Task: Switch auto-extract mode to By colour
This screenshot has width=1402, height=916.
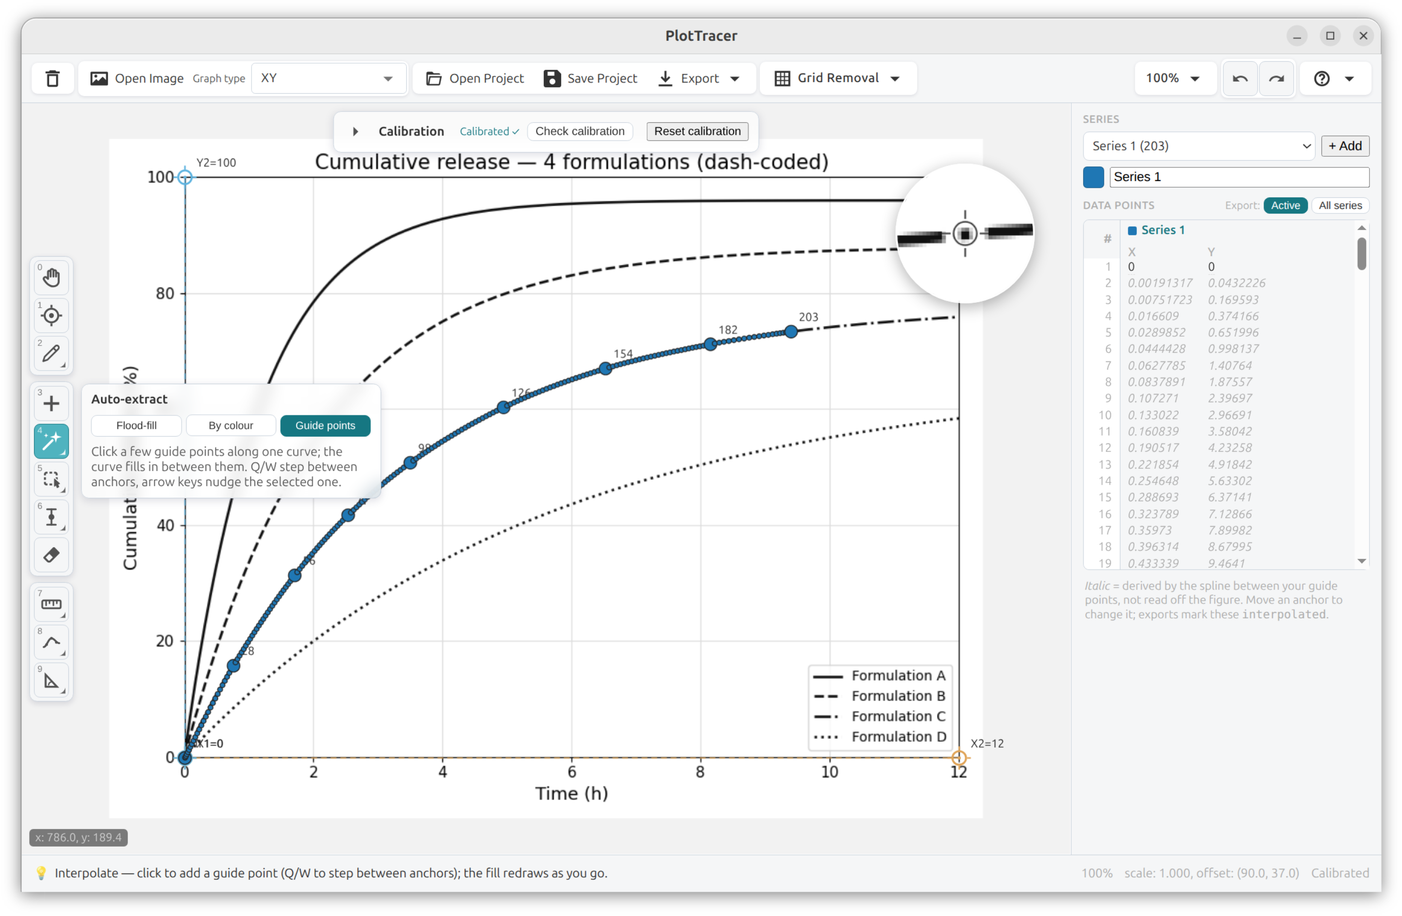Action: (230, 425)
